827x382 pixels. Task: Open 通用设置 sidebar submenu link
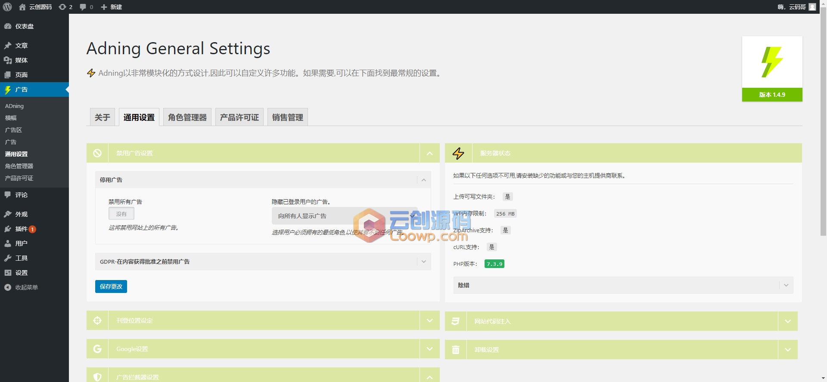point(16,154)
